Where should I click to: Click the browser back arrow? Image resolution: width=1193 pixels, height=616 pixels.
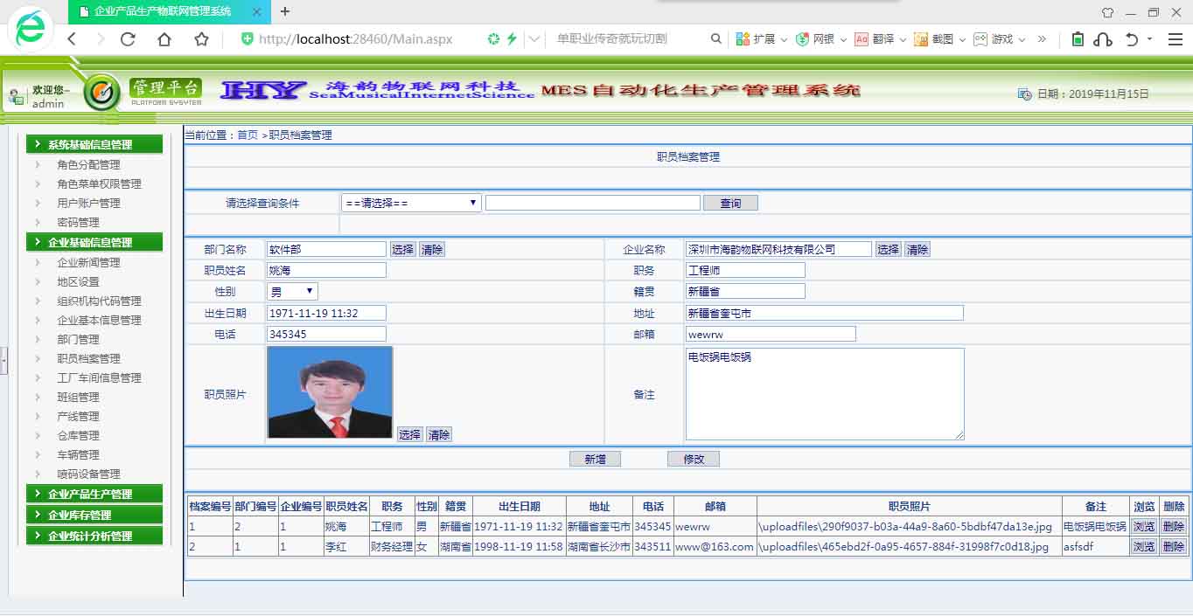(x=72, y=39)
